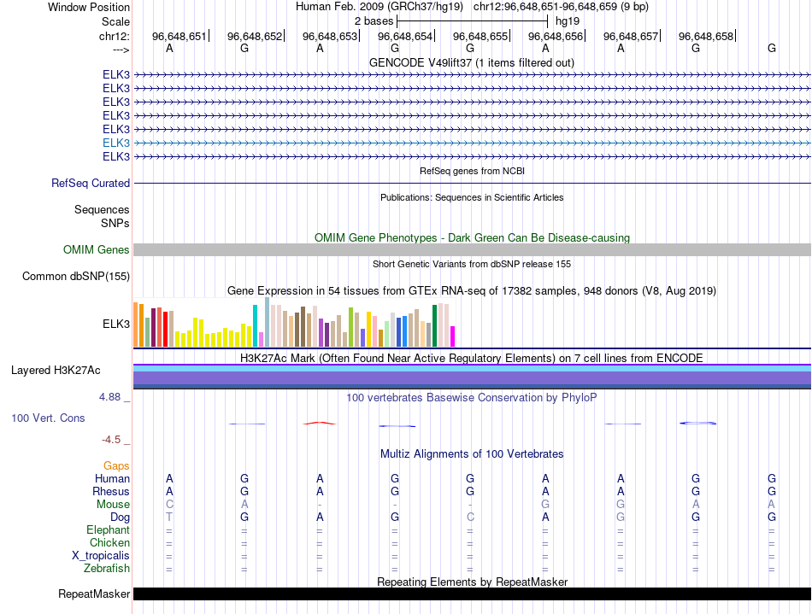Screen dimensions: 812x614
Task: Click Multiz Alignments of 100 Vertebrates title
Action: point(471,453)
